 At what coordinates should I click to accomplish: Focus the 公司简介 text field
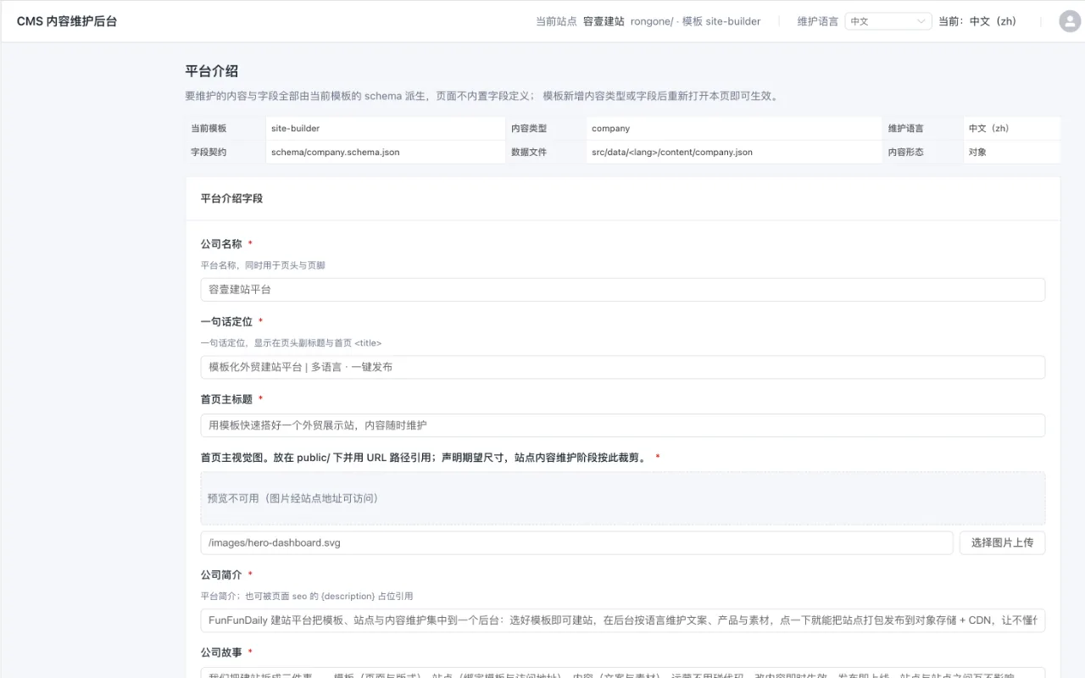click(x=623, y=620)
